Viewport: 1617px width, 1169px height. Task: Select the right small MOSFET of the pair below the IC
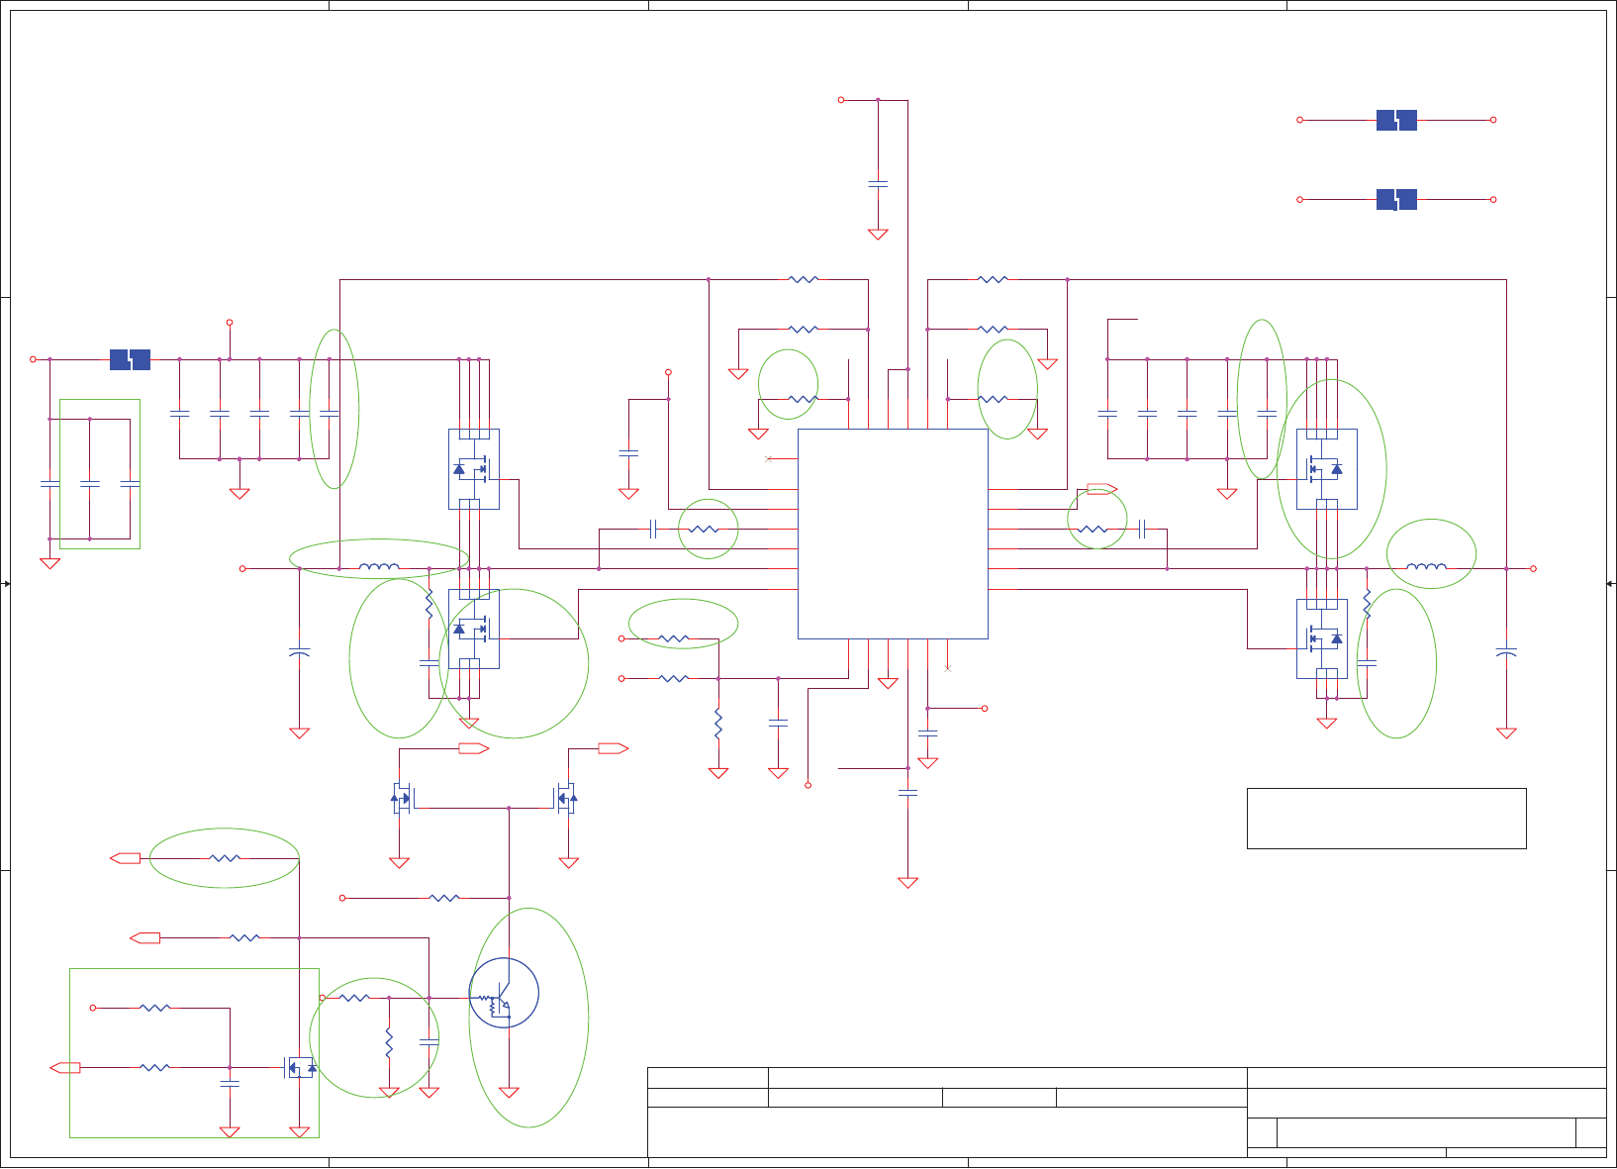click(x=566, y=798)
